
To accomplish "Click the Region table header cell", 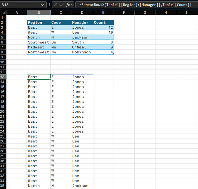I will tap(39, 22).
